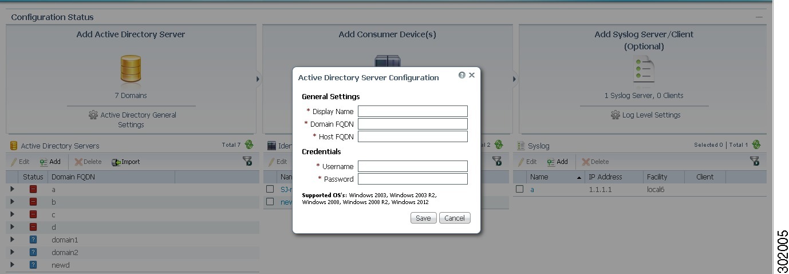This screenshot has height=274, width=789.
Task: Edit the selected Syslog entry
Action: click(x=527, y=162)
